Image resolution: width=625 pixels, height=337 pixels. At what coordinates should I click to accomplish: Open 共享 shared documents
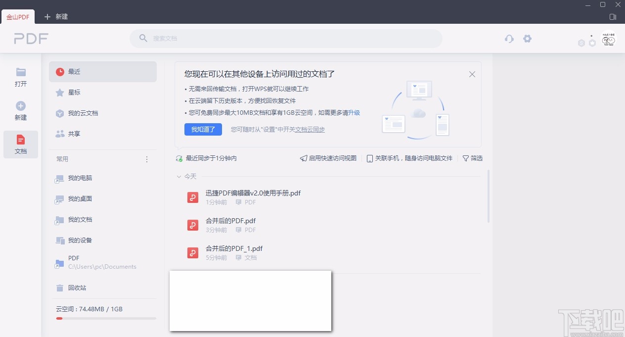pos(103,134)
